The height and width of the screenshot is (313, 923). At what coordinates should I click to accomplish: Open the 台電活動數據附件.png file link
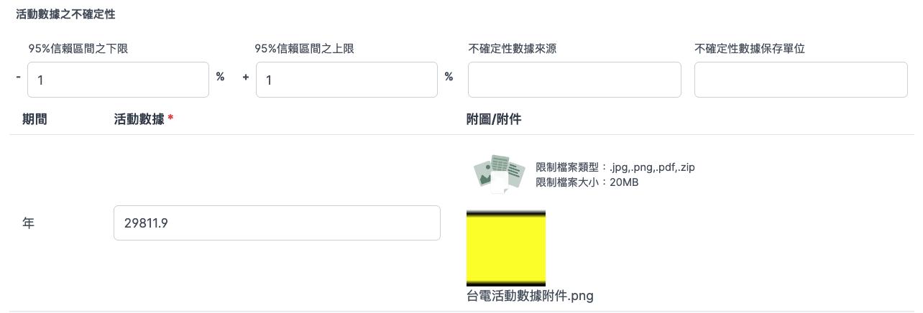(x=530, y=296)
